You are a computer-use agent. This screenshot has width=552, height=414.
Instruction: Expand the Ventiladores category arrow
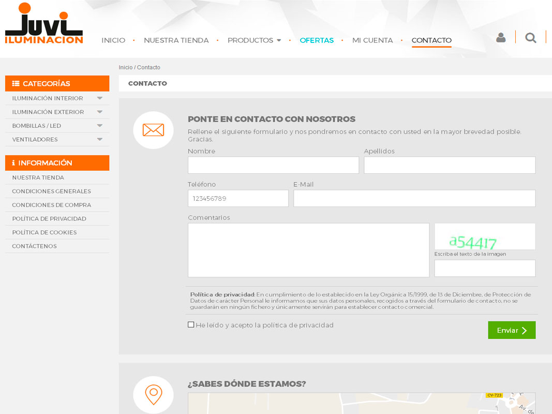(x=99, y=139)
